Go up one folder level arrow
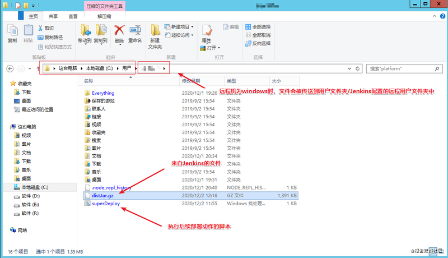 38,68
